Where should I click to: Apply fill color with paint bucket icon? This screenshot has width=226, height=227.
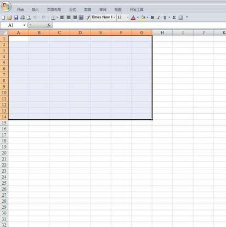click(x=143, y=18)
